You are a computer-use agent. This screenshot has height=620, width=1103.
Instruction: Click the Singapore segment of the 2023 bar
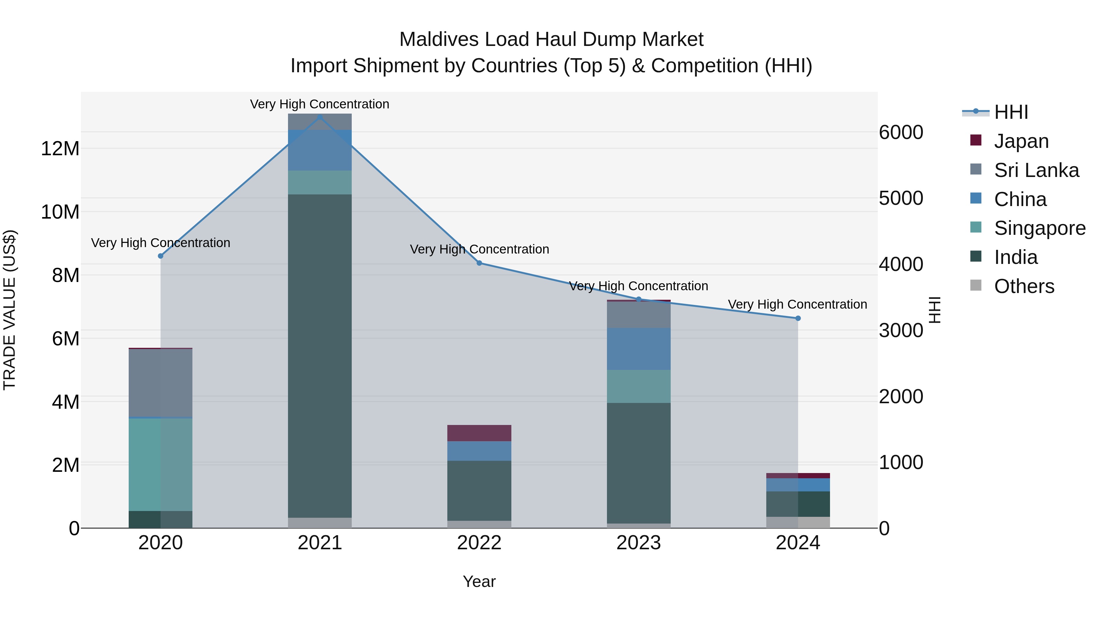(x=639, y=386)
